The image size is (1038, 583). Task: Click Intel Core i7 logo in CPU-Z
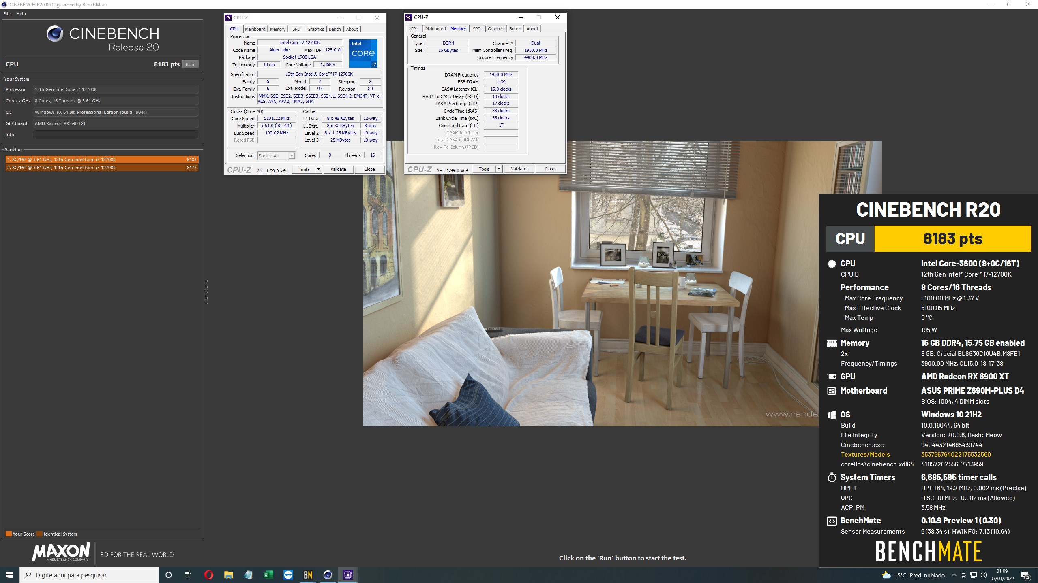pyautogui.click(x=363, y=53)
